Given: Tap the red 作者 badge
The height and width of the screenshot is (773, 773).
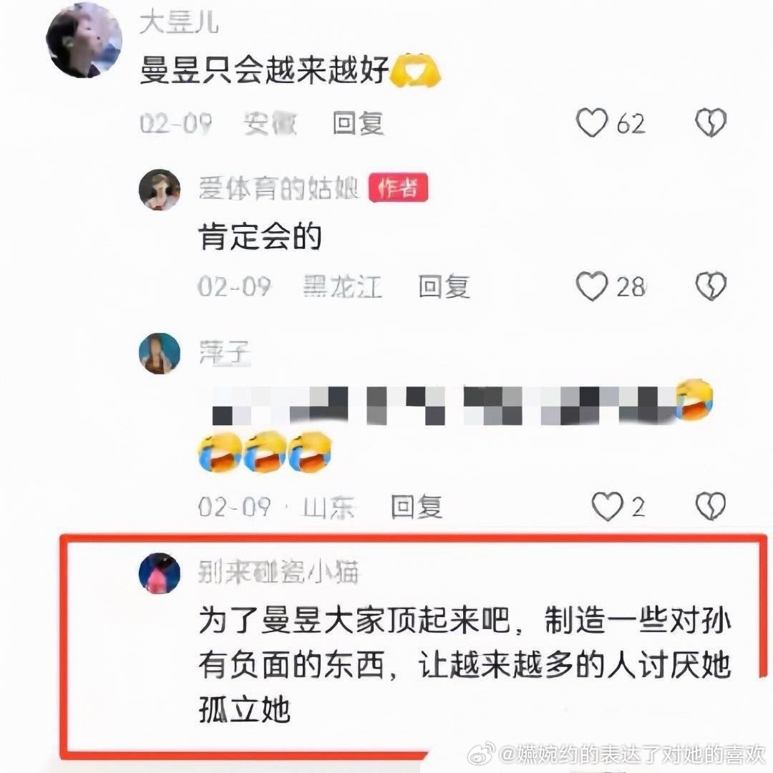Looking at the screenshot, I should [399, 188].
